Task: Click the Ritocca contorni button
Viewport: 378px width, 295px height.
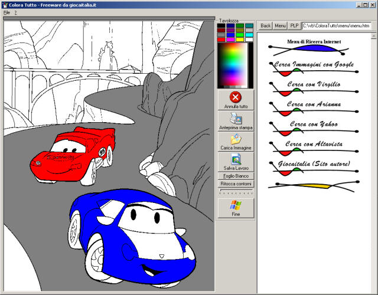Action: [236, 183]
